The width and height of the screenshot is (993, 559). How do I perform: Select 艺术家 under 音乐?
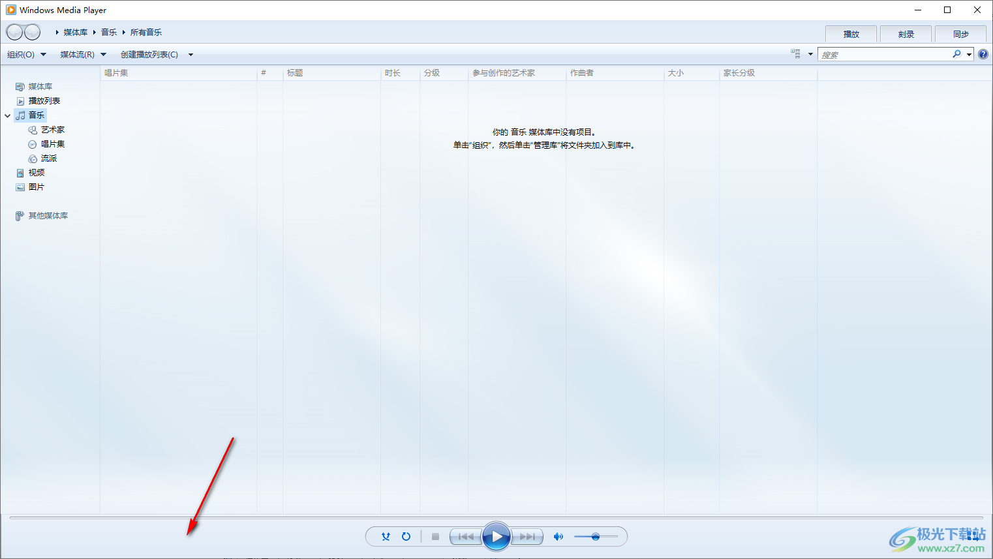(53, 130)
